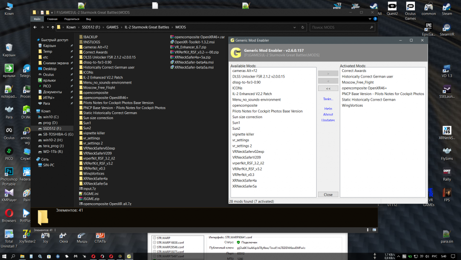Go back using Explorer's back arrow
Viewport: 461px width, 260px height.
point(35,27)
